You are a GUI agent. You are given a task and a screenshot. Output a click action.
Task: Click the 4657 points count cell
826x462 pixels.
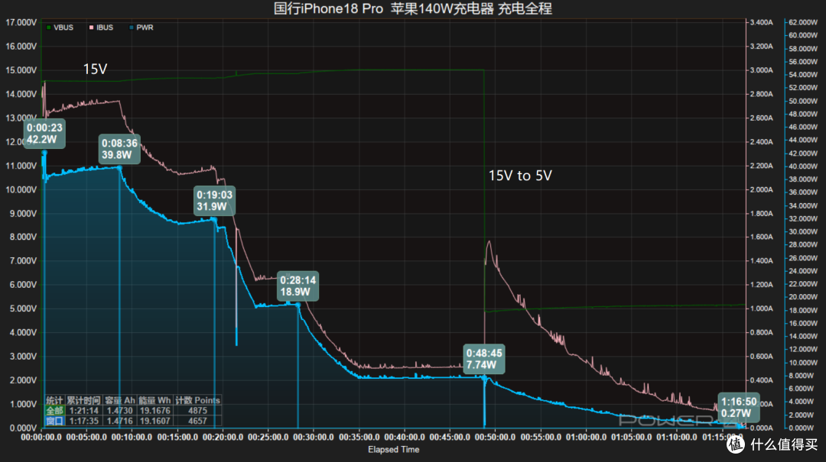197,421
